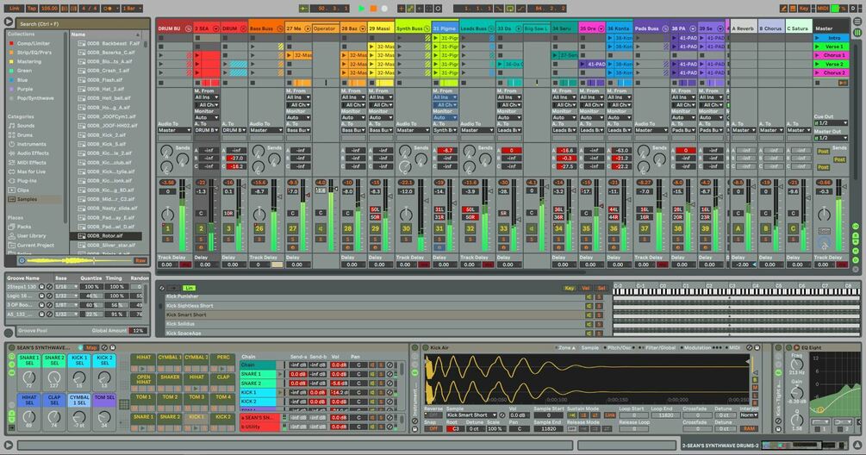The width and height of the screenshot is (866, 455).
Task: Tap tempo using the Tap button
Action: coord(32,9)
